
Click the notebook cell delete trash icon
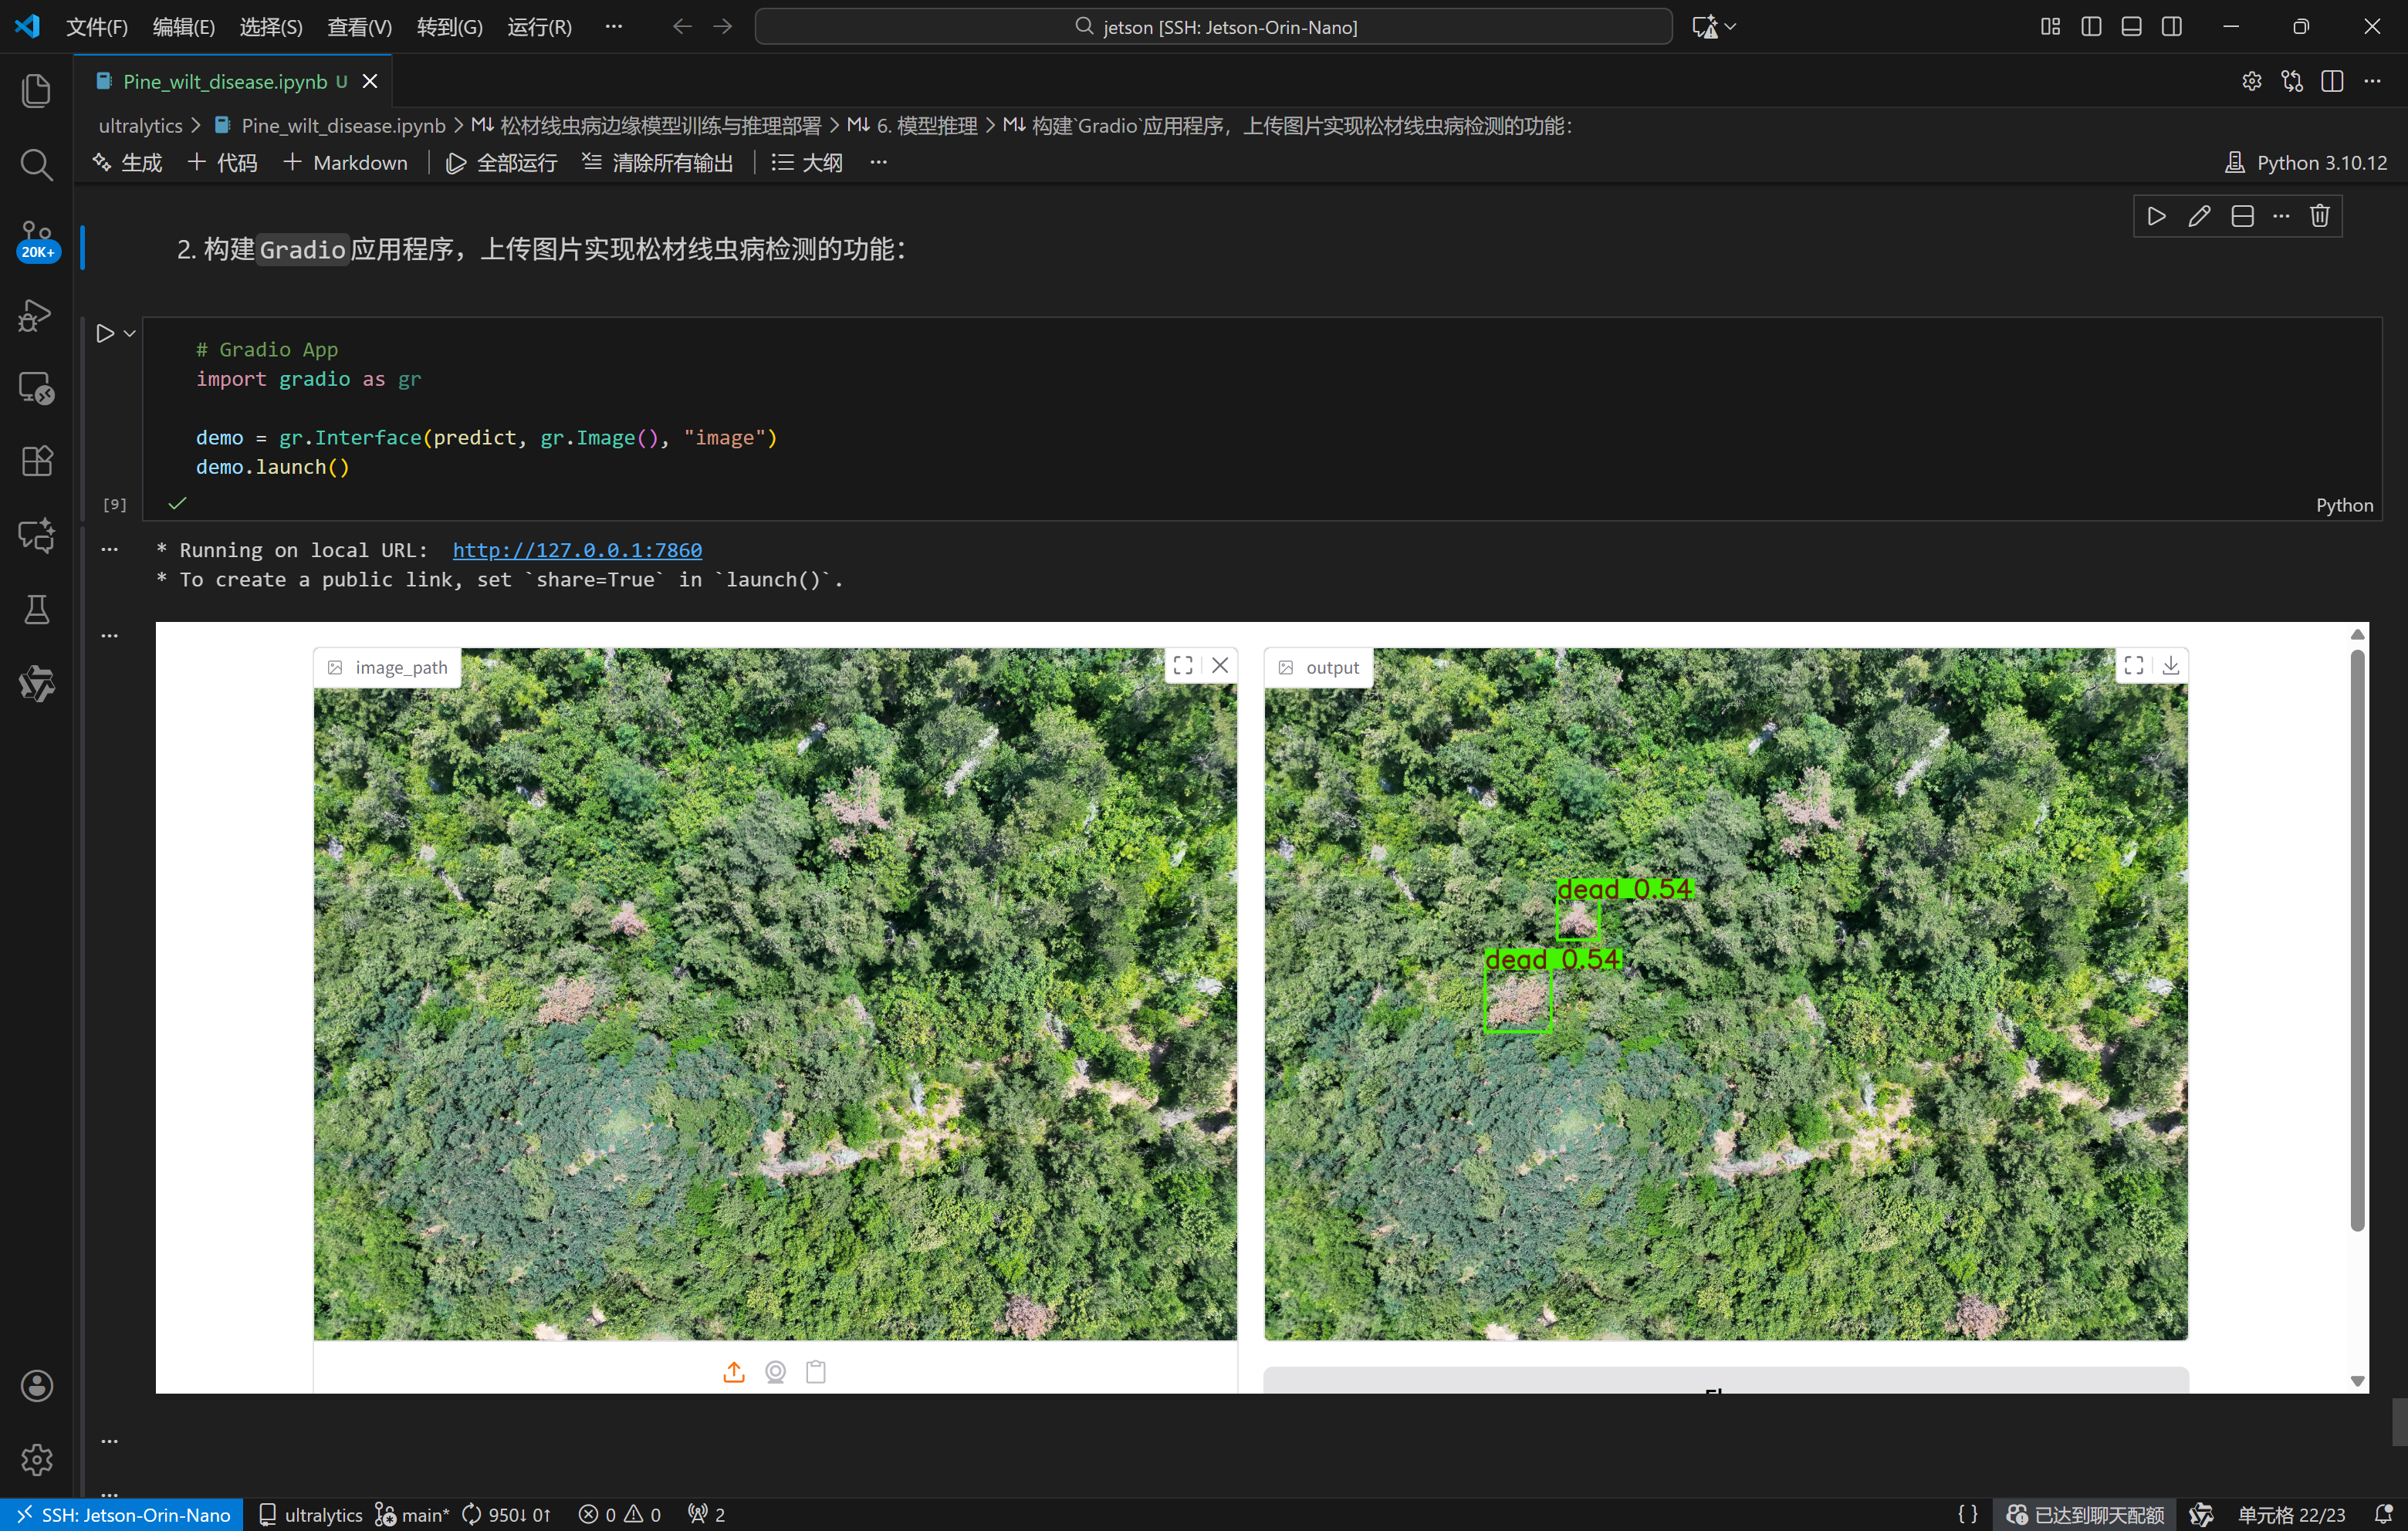(x=2320, y=216)
